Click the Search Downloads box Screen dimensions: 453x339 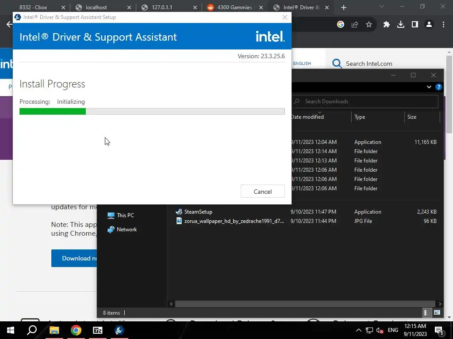point(365,102)
